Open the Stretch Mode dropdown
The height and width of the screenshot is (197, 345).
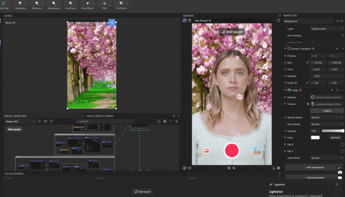click(326, 118)
